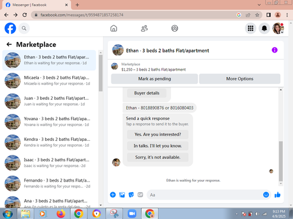Click the $1,250 listing link in header
This screenshot has width=293, height=219.
pos(154,69)
